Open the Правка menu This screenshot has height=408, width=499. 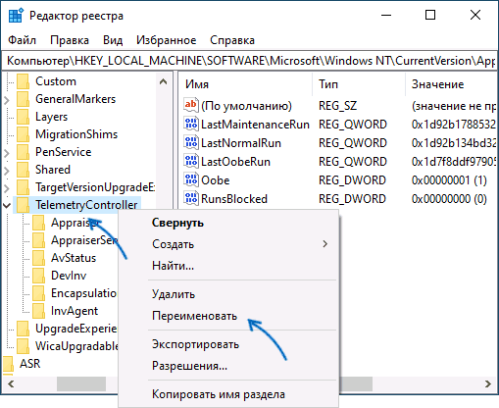tap(70, 40)
